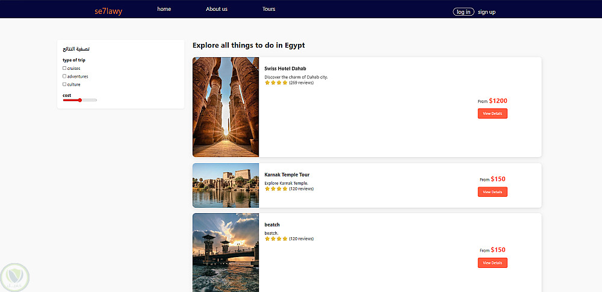Go to the home page link
This screenshot has width=602, height=292.
[164, 9]
